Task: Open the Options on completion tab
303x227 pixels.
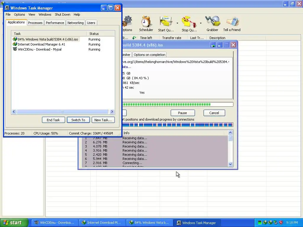Action: click(x=149, y=55)
